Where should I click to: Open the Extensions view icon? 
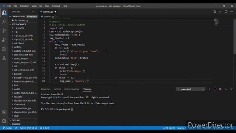point(4,49)
